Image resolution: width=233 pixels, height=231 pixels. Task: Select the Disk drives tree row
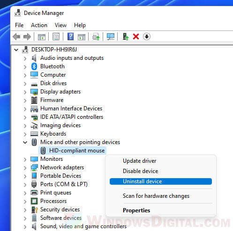pos(53,83)
